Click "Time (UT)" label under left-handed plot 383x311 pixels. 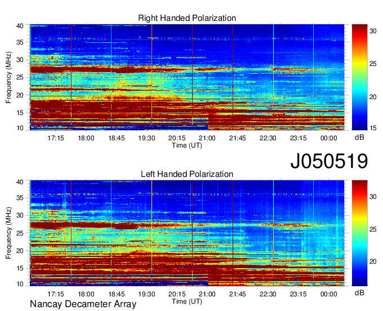pos(187,301)
